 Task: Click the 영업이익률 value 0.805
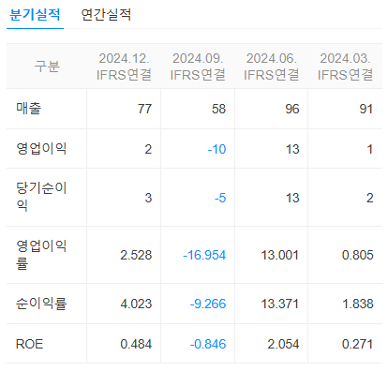coord(358,255)
